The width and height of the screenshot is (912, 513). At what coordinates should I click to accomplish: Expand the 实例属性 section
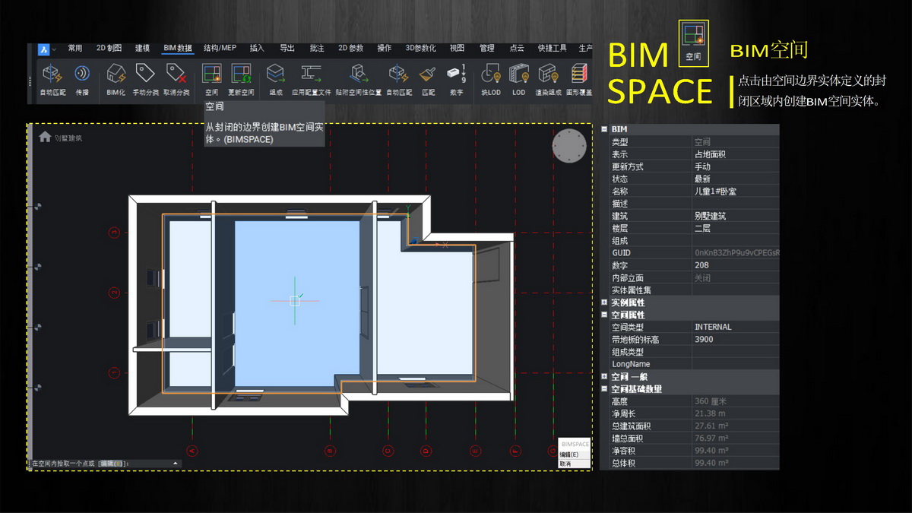pyautogui.click(x=604, y=302)
